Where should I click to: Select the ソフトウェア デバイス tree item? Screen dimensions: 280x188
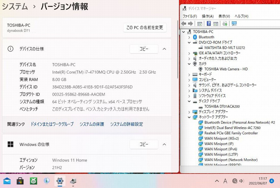coord(212,96)
